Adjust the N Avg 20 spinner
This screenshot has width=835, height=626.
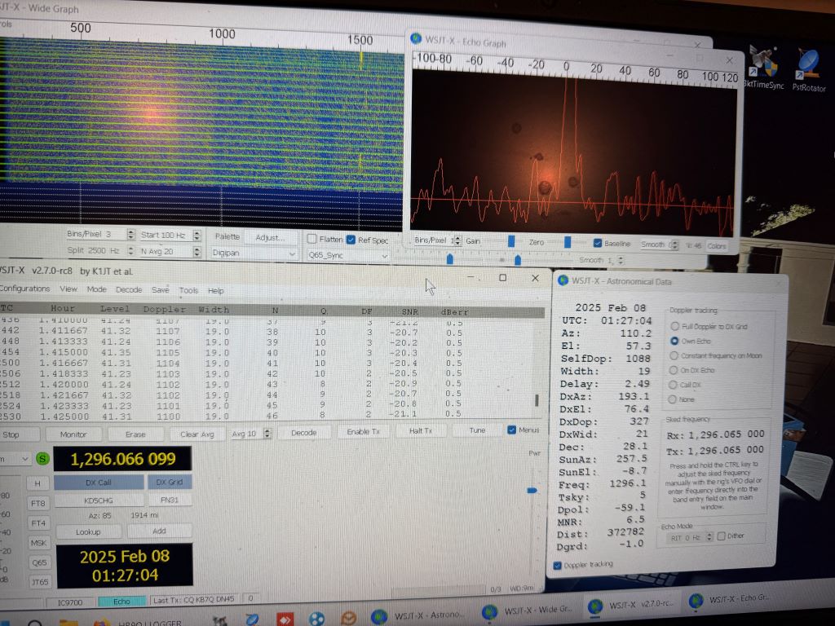(197, 251)
